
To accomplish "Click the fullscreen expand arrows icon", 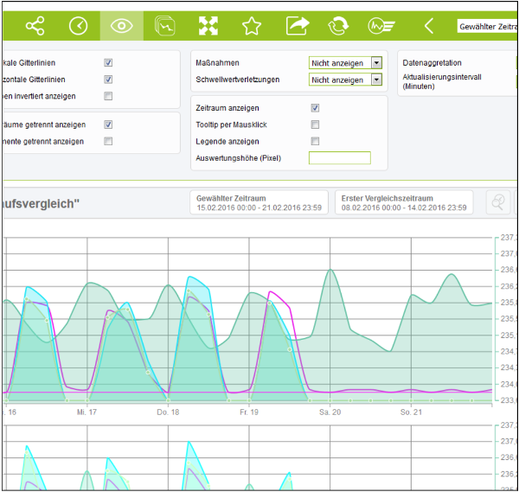I will tap(208, 26).
